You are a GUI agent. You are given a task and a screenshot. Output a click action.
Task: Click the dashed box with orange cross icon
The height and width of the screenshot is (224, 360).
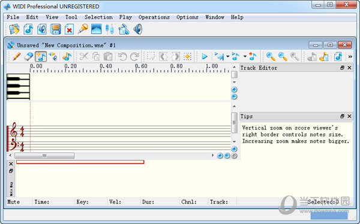pyautogui.click(x=188, y=56)
